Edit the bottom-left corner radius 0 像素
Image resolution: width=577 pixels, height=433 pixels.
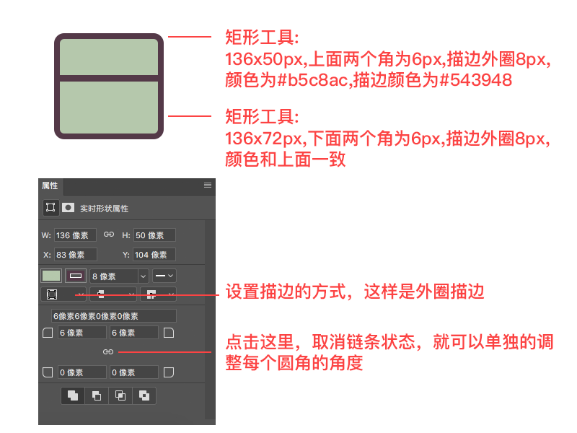(82, 372)
